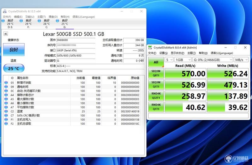252x165 pixels.
Task: Click raw value 002300140019
Action: click(130, 111)
